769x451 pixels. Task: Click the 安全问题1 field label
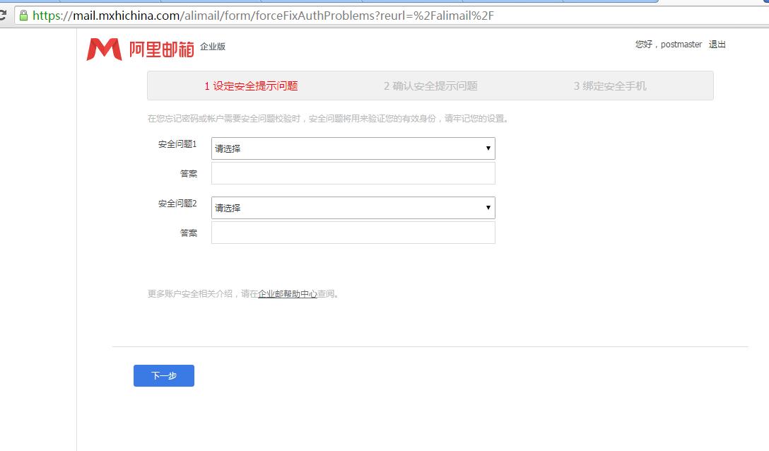point(177,144)
